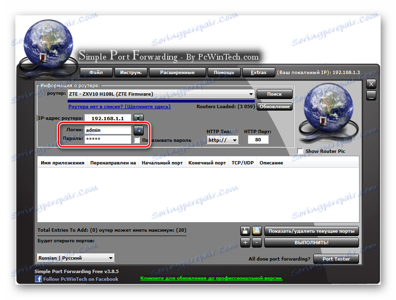Open the Помощь menu

[x=224, y=72]
